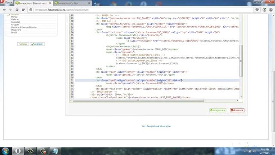This screenshot has height=155, width=275.
Task: Close the first InvataUsor browser tab
Action: [50, 3]
